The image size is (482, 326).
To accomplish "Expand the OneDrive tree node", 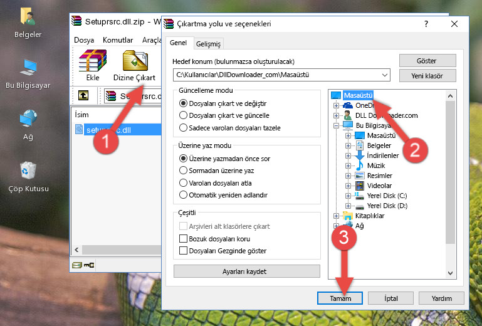I will [x=336, y=105].
